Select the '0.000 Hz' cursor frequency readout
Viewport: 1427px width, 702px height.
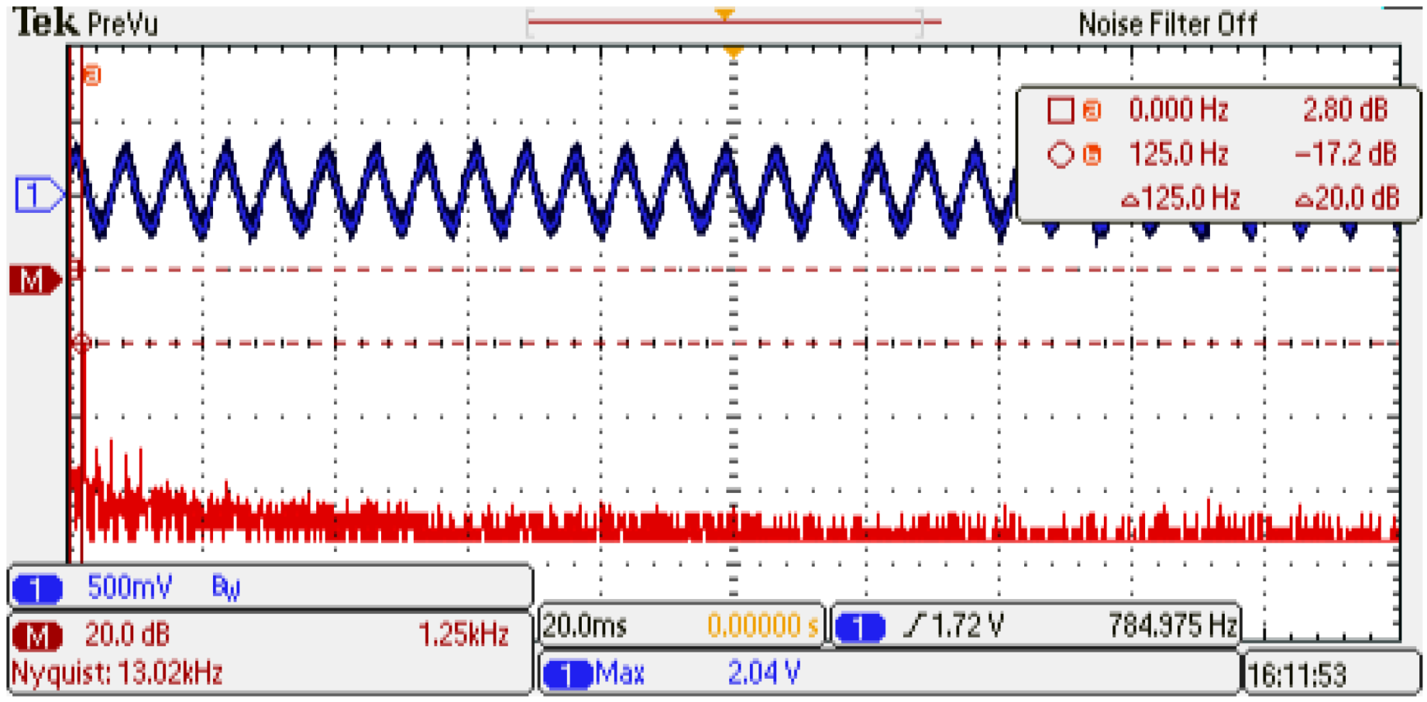coord(1178,110)
